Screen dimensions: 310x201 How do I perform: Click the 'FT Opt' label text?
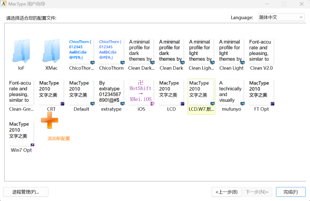(x=261, y=109)
